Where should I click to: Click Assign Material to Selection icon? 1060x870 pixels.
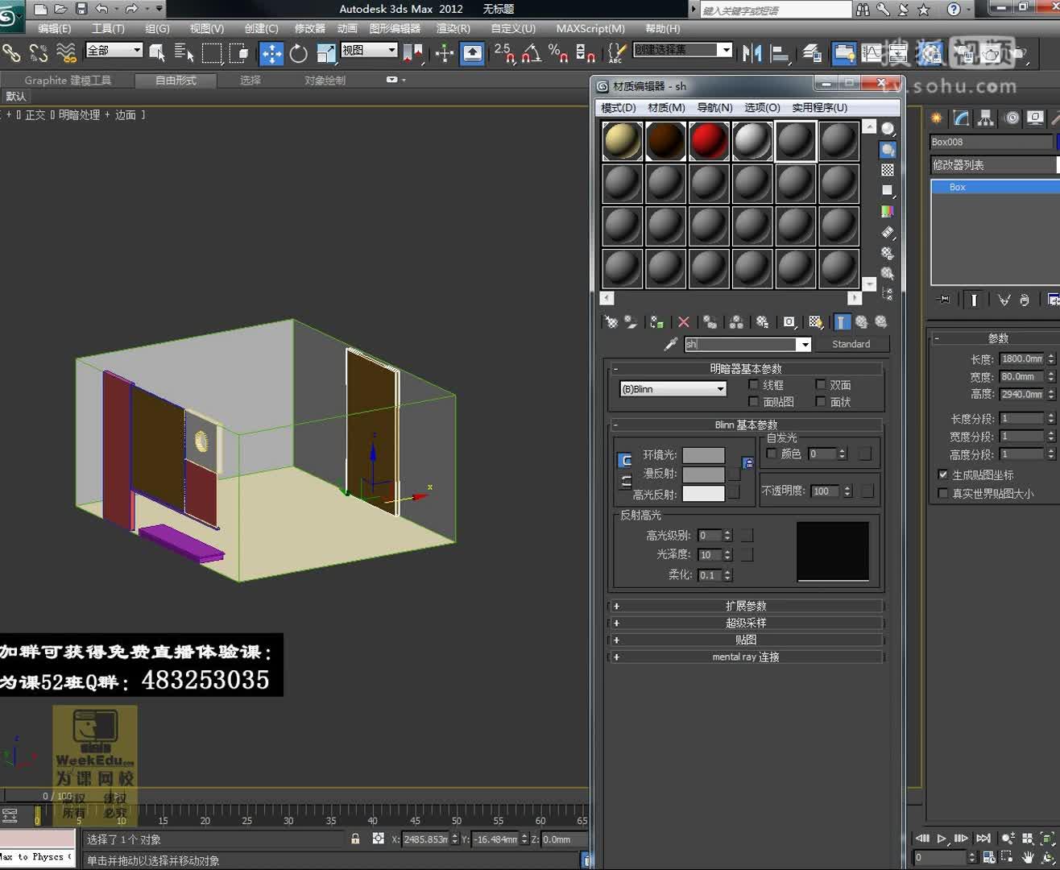click(x=656, y=321)
